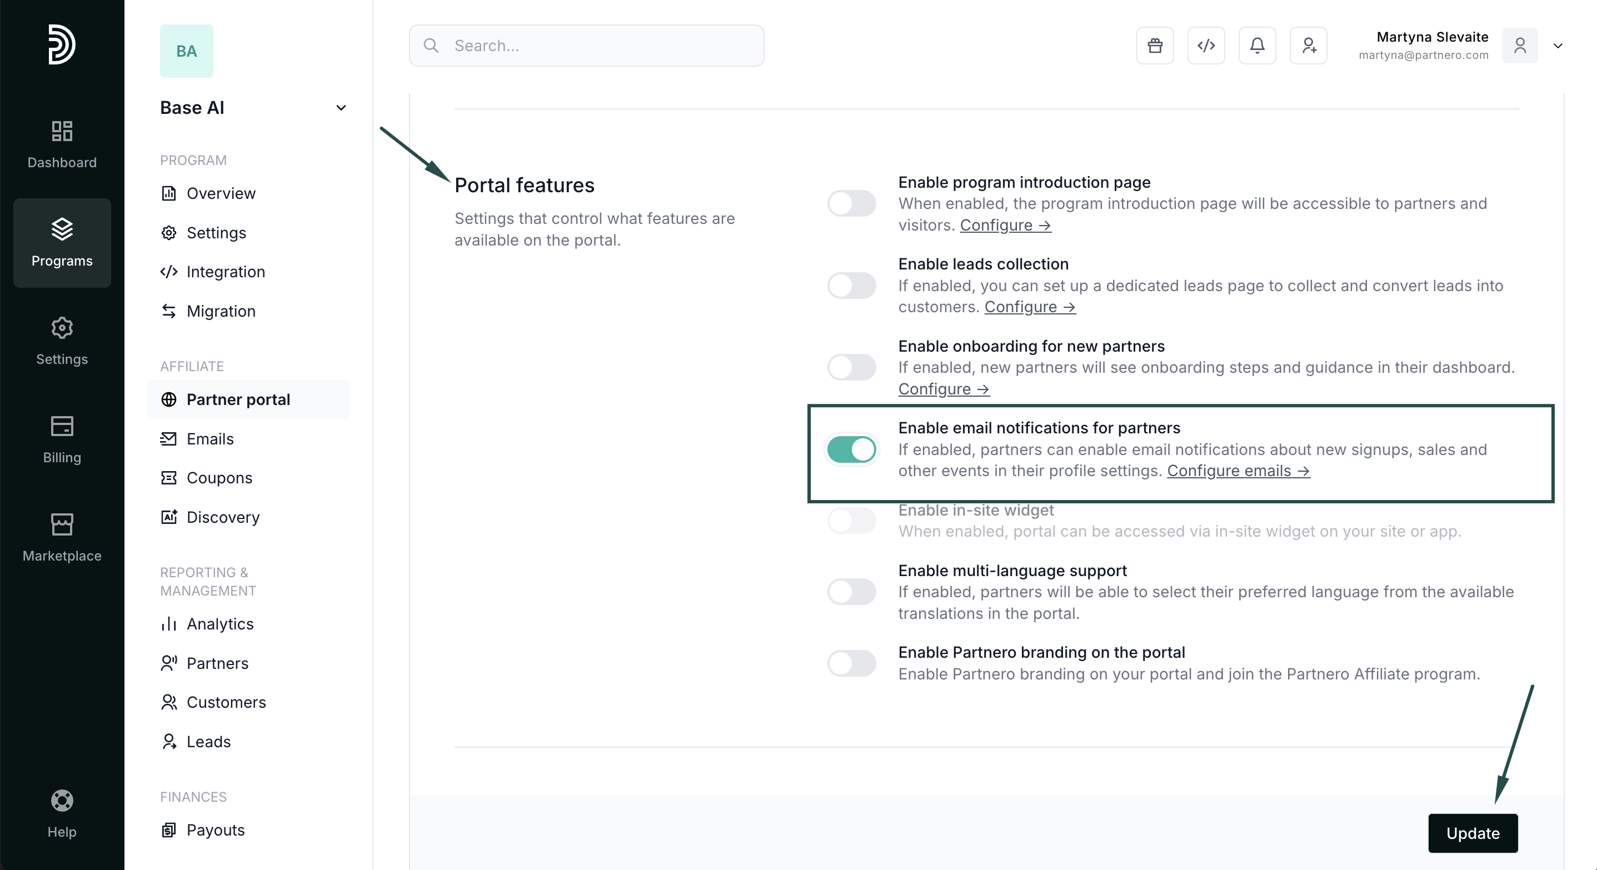Enable program introduction page toggle
This screenshot has height=870, width=1597.
pyautogui.click(x=851, y=203)
